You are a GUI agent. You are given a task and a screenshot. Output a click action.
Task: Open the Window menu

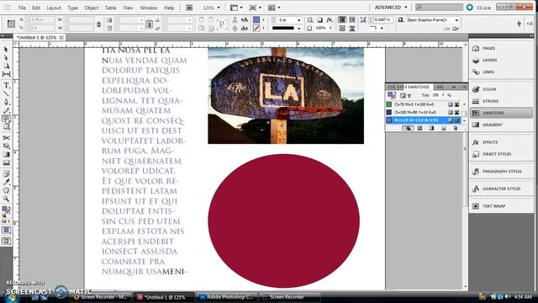[149, 8]
